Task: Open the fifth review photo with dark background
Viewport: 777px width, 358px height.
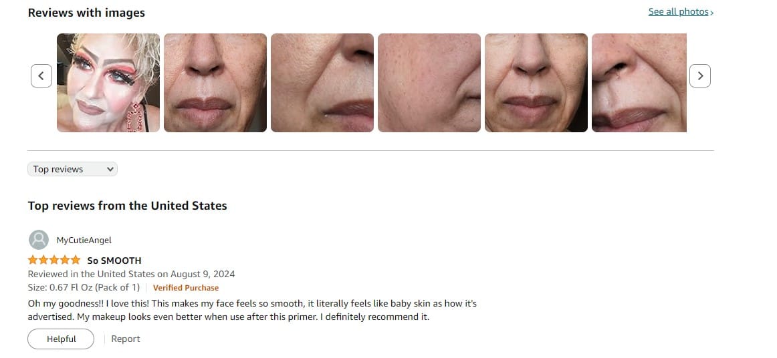Action: click(536, 83)
